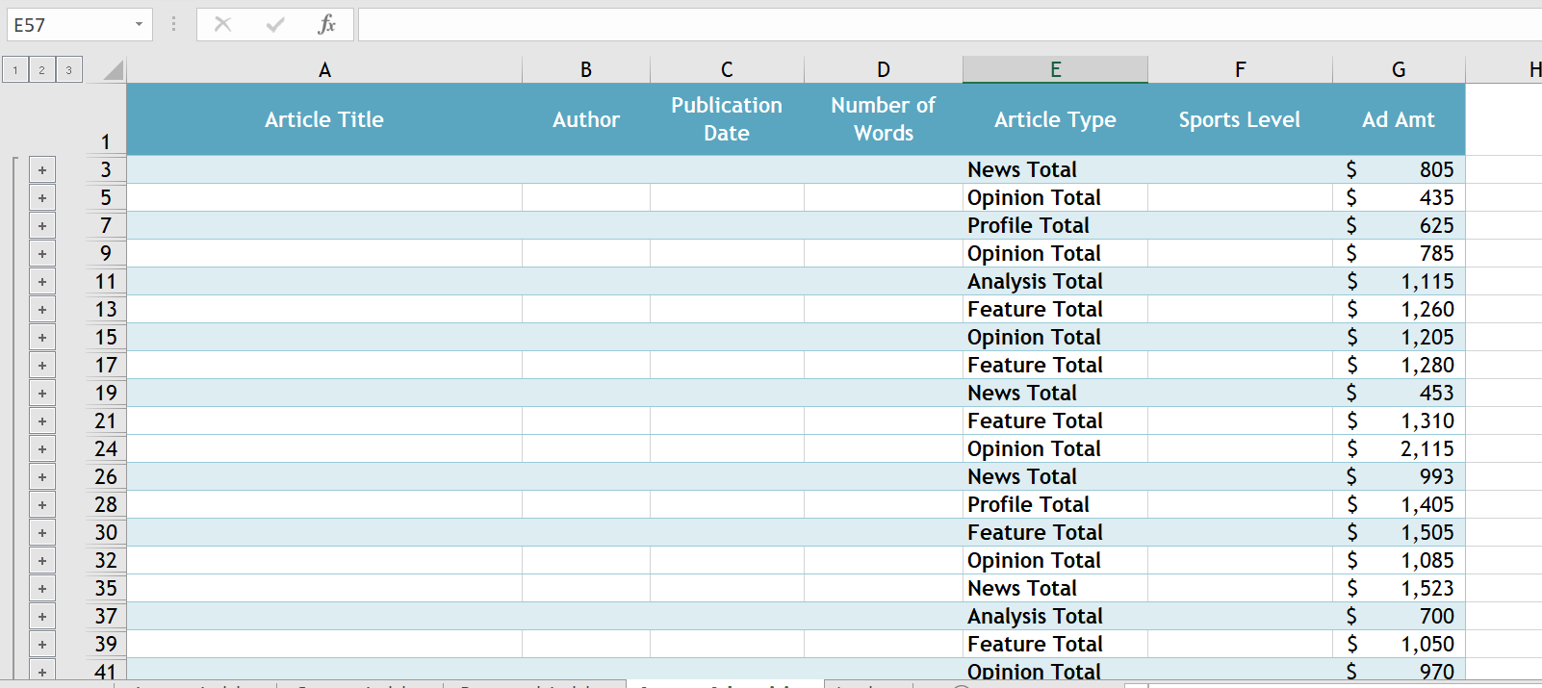This screenshot has width=1542, height=688.
Task: Show outline level 1
Action: tap(15, 69)
